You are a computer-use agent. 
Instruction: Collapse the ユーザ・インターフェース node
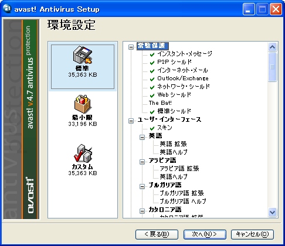(x=131, y=121)
